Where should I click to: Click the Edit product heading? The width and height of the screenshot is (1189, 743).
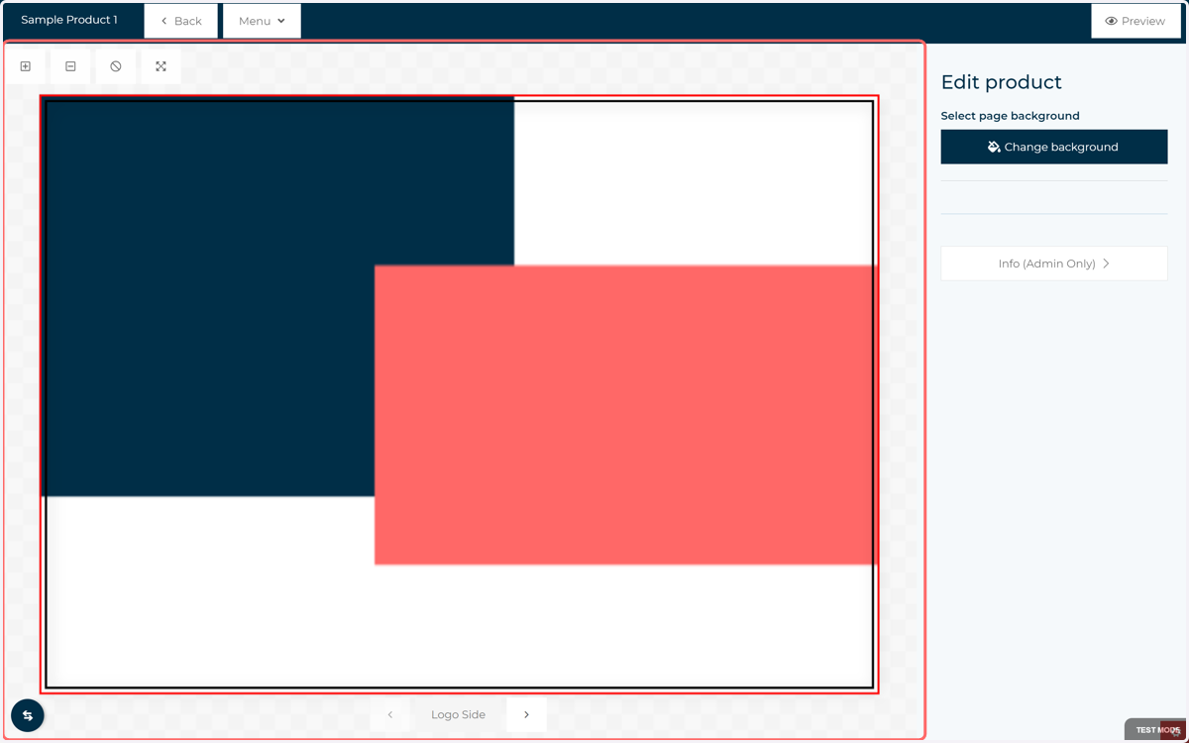[1001, 82]
